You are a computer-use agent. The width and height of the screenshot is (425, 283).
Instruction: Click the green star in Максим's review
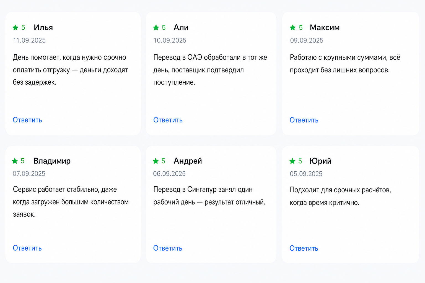[x=293, y=28]
